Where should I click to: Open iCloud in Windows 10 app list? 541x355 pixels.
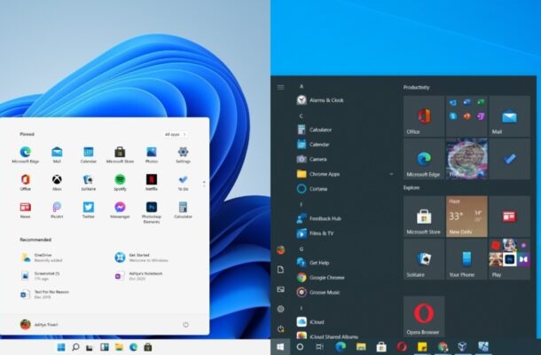point(310,322)
